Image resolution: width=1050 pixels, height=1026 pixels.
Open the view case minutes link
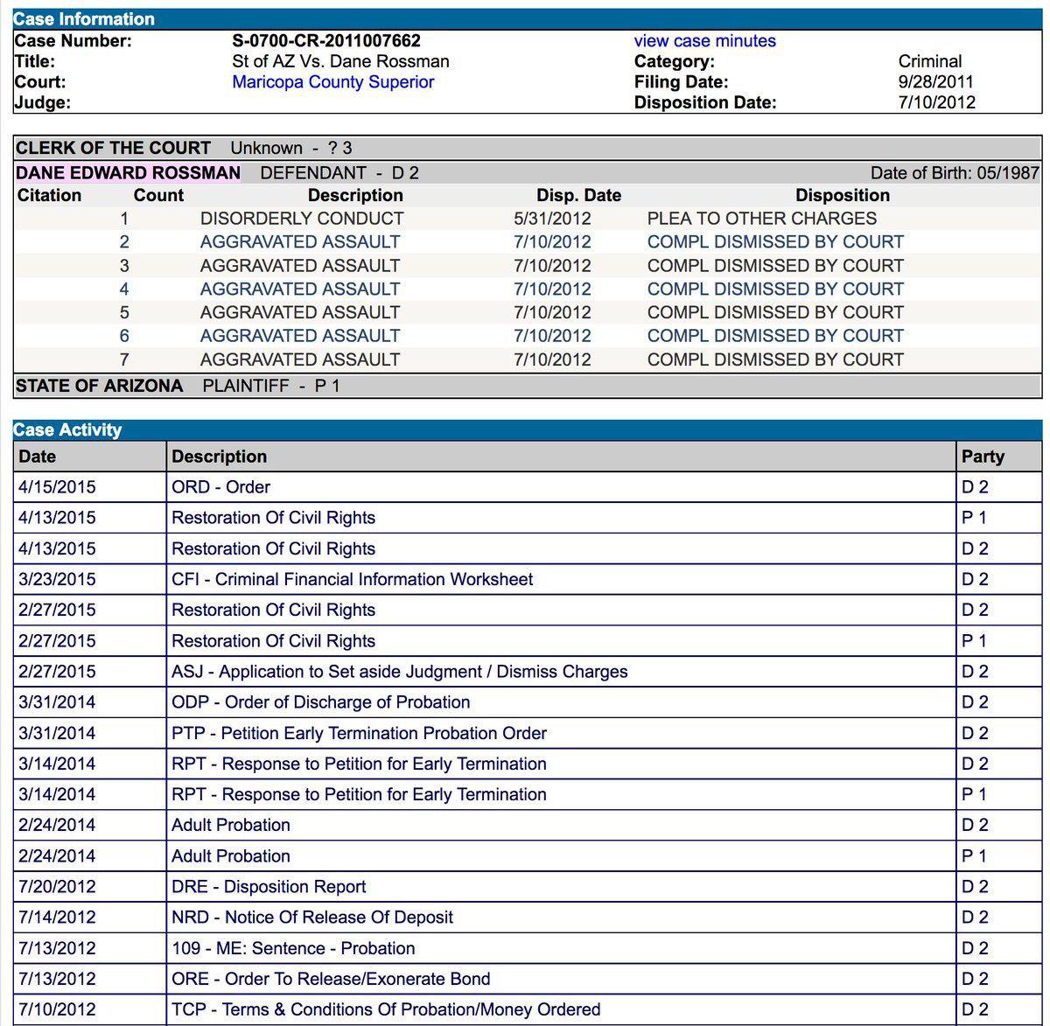coord(704,41)
